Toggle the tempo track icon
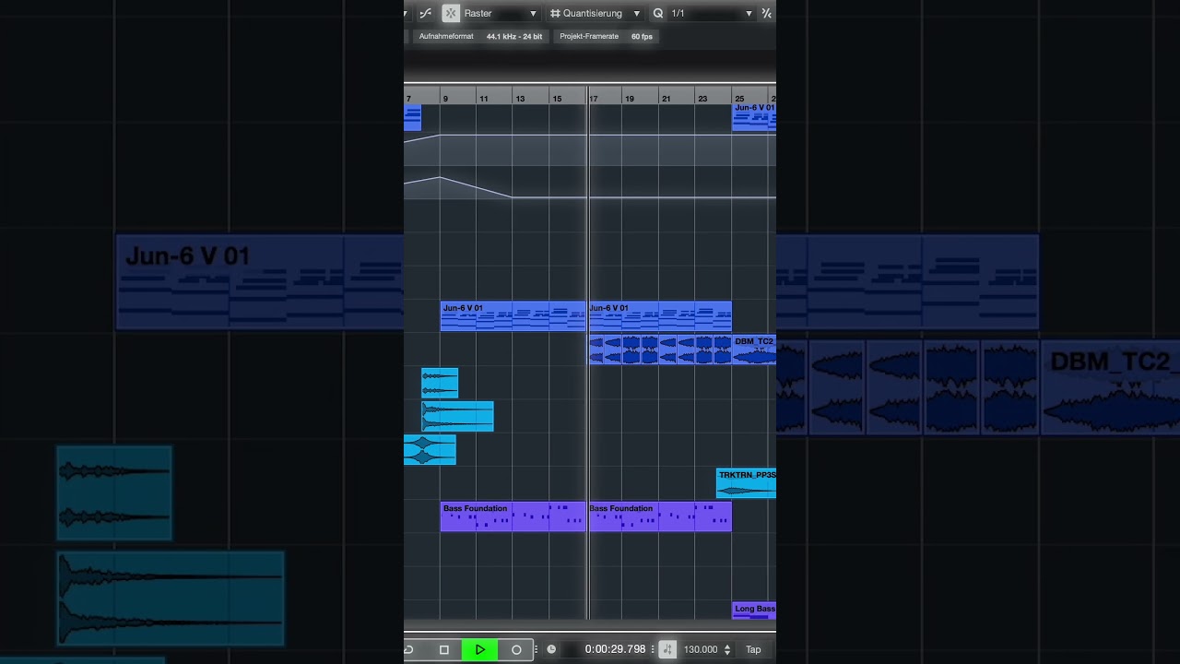This screenshot has width=1180, height=664. click(x=667, y=649)
